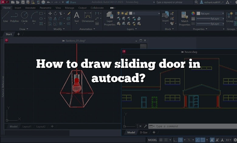Click the MODEL status bar button
Image resolution: width=237 pixels, height=143 pixels.
click(x=152, y=140)
